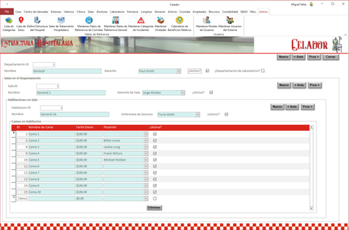Open Lista de Sitios
The image size is (349, 230).
(x=22, y=22)
